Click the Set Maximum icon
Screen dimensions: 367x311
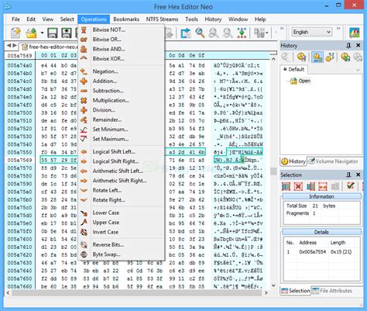(84, 139)
